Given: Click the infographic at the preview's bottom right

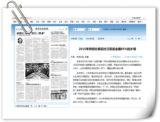Looking at the screenshot, I should tap(59, 95).
